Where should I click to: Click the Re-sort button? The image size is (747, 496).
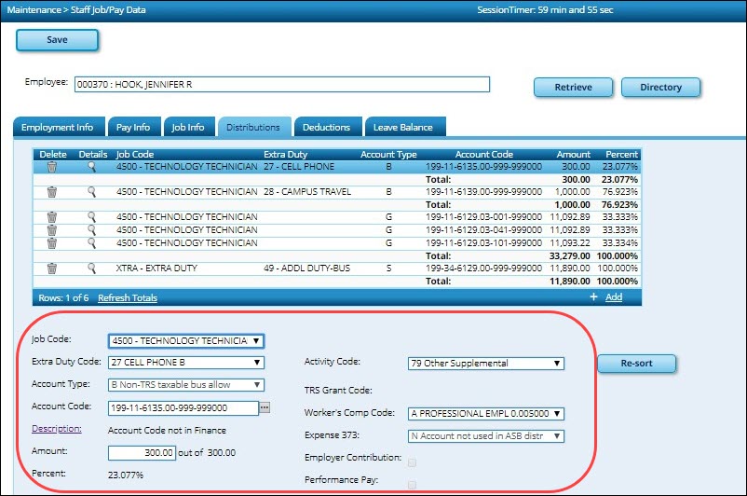pyautogui.click(x=636, y=364)
